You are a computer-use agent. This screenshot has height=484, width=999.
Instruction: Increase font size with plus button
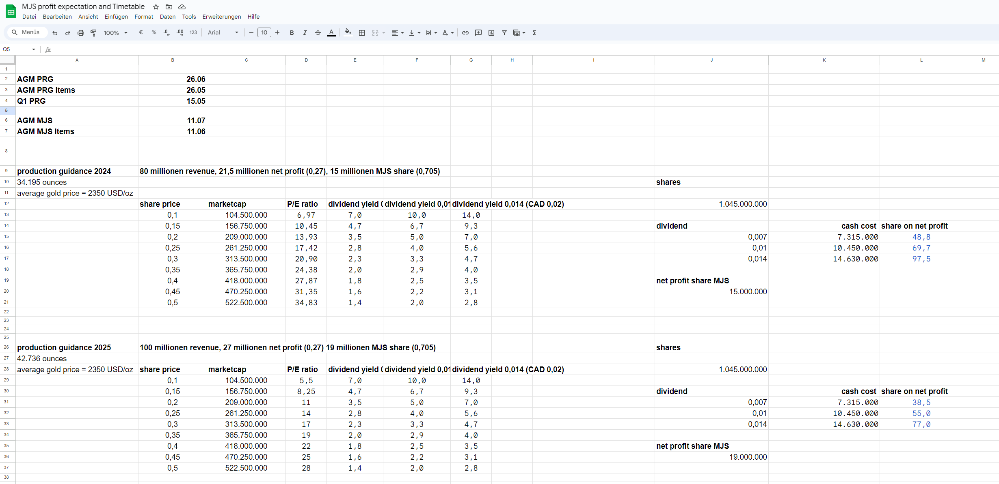[x=277, y=33]
